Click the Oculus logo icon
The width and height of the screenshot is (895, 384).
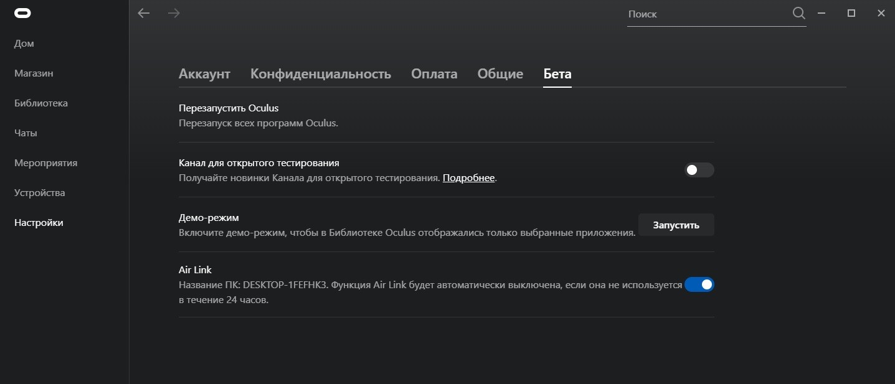click(x=23, y=14)
